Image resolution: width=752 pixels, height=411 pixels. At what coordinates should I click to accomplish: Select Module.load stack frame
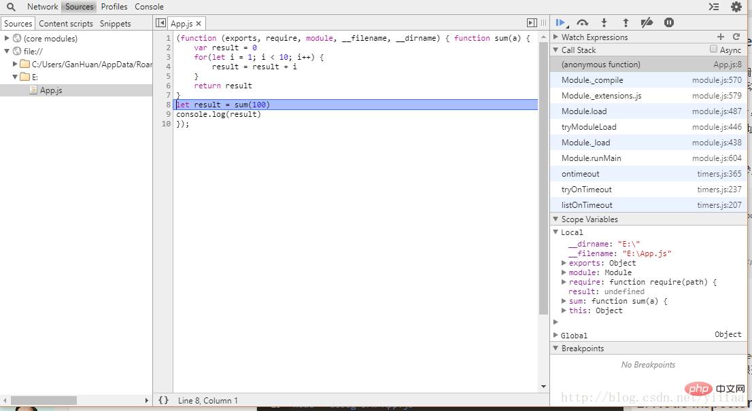tap(649, 111)
